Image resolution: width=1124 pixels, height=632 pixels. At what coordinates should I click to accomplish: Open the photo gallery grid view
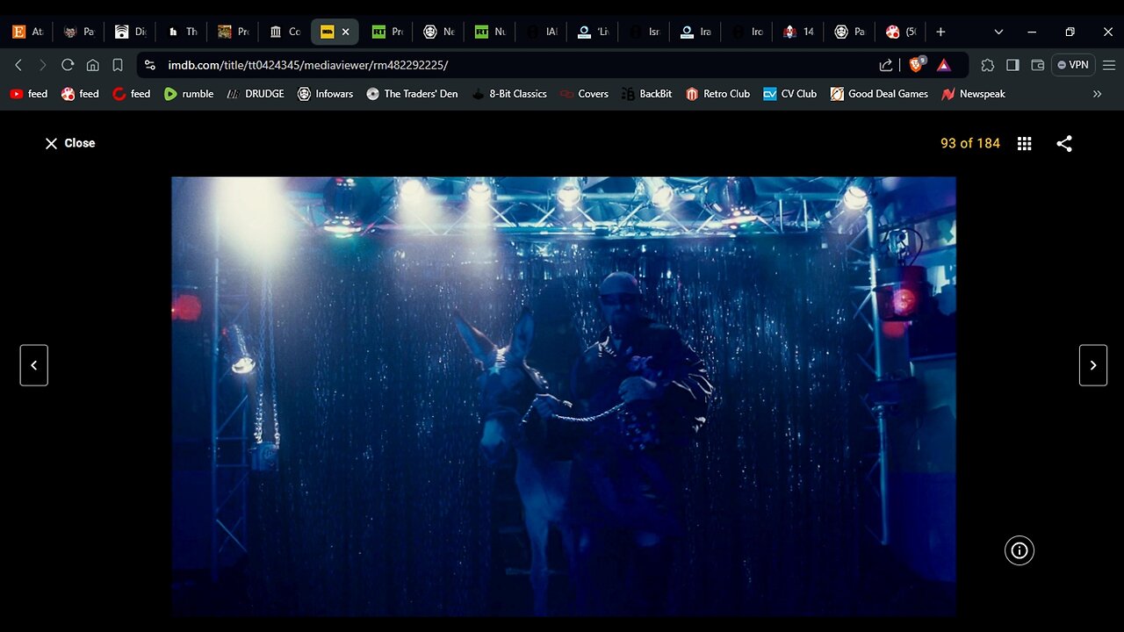pos(1024,144)
